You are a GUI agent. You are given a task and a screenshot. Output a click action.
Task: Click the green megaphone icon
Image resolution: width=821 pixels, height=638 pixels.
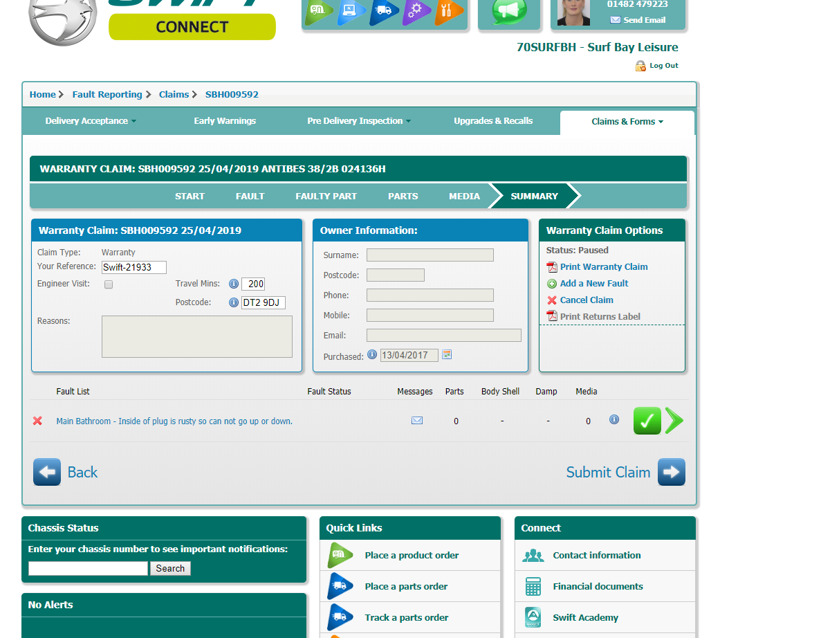tap(509, 12)
